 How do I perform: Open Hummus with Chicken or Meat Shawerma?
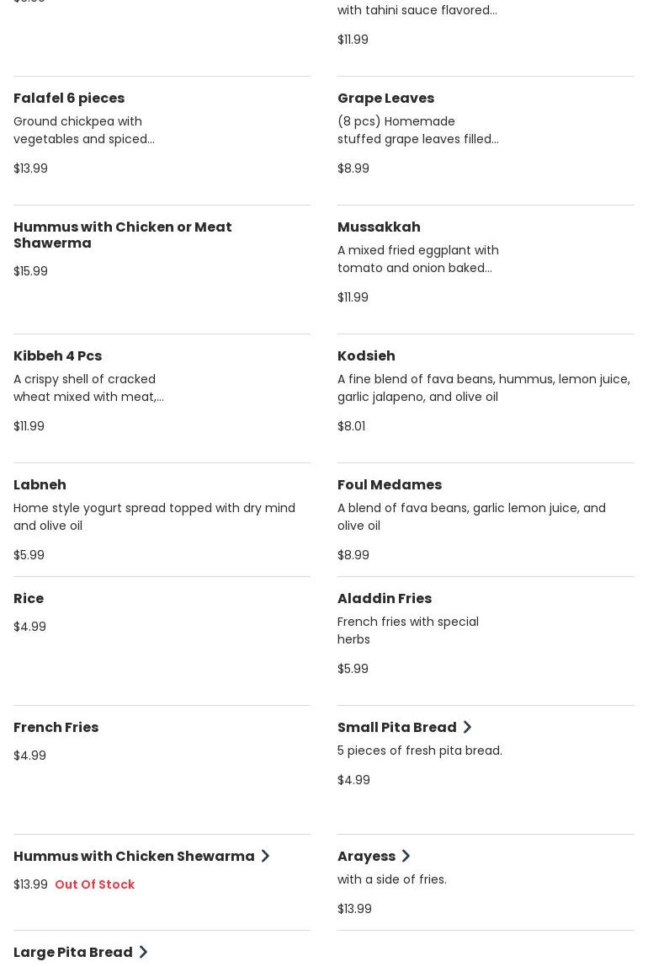(122, 234)
